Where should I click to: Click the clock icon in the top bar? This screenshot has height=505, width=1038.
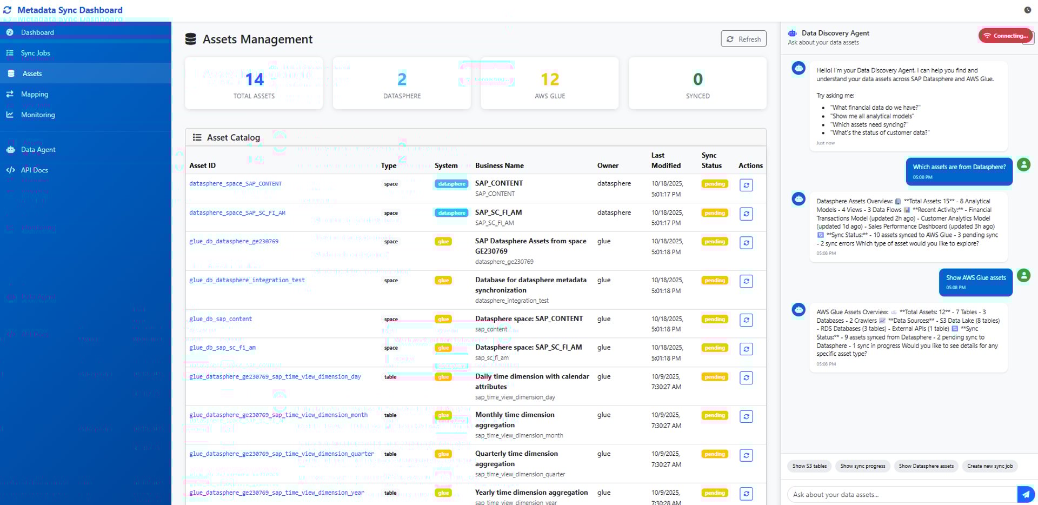point(1028,10)
